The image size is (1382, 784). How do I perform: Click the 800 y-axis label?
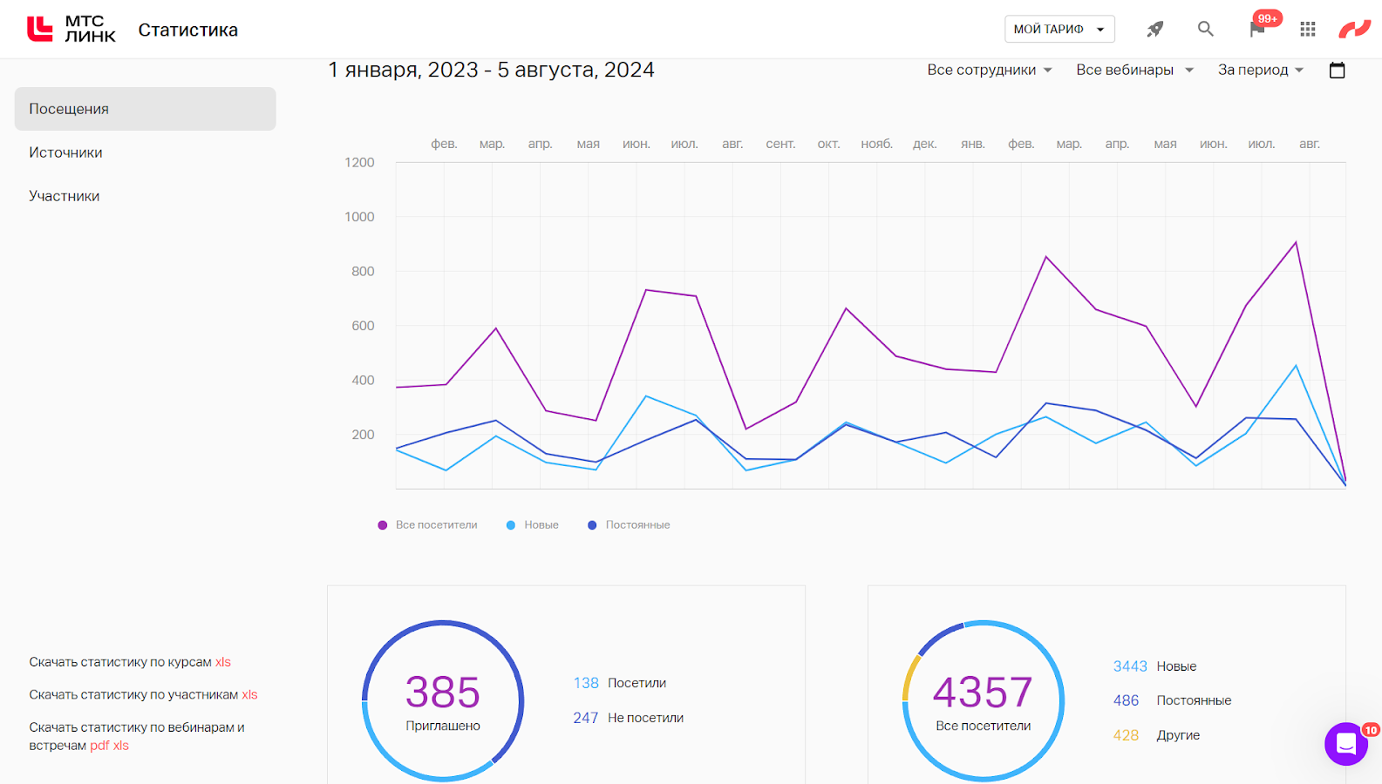pyautogui.click(x=363, y=272)
